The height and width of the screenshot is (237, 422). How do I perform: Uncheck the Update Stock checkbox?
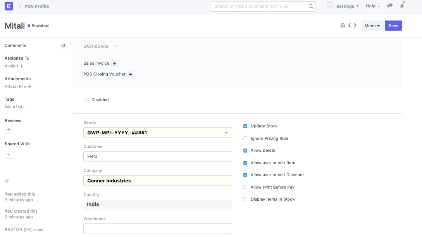(245, 126)
